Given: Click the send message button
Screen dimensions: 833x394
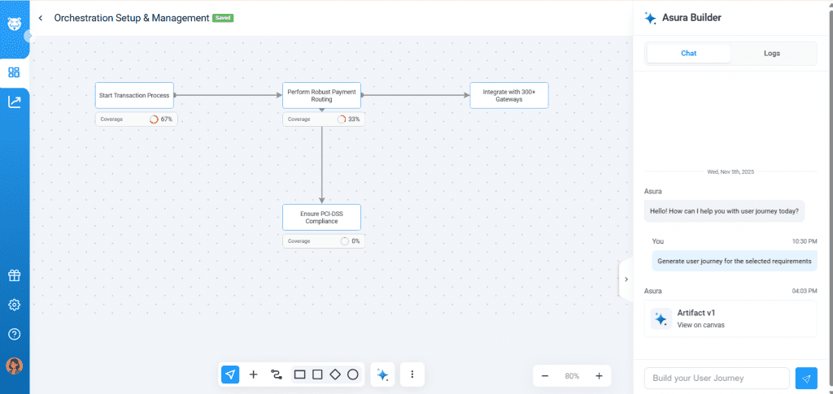Looking at the screenshot, I should [806, 378].
